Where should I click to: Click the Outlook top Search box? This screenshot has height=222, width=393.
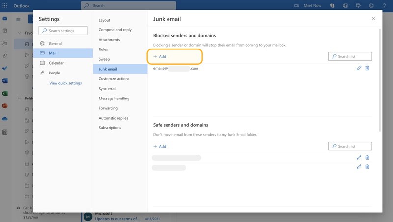click(128, 6)
